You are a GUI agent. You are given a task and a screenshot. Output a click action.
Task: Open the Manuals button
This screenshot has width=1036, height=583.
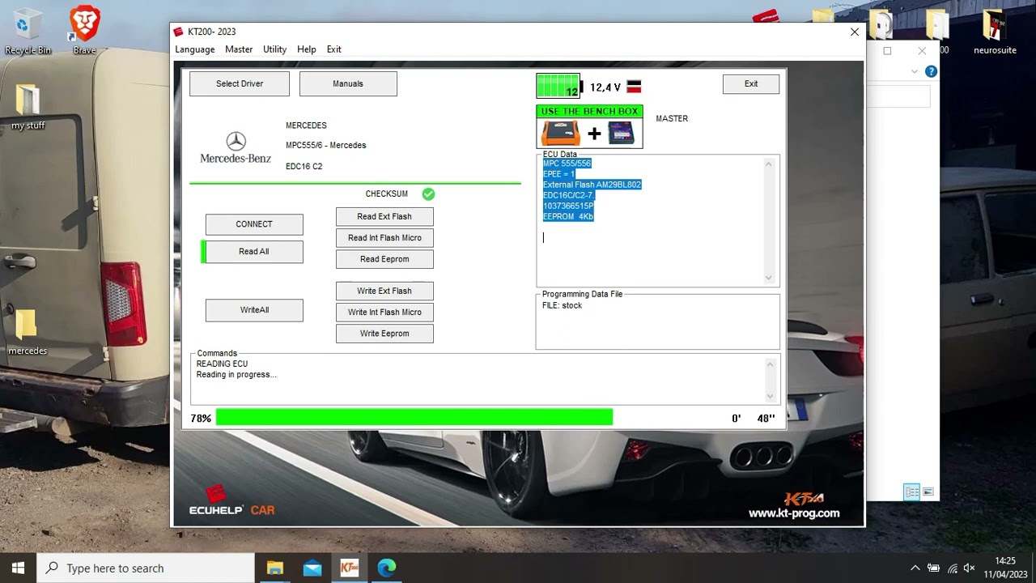[348, 83]
